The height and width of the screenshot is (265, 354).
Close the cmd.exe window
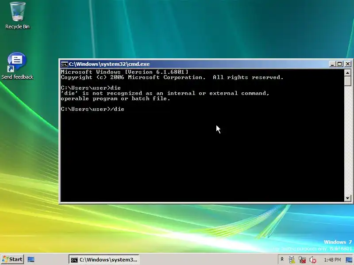[348, 64]
